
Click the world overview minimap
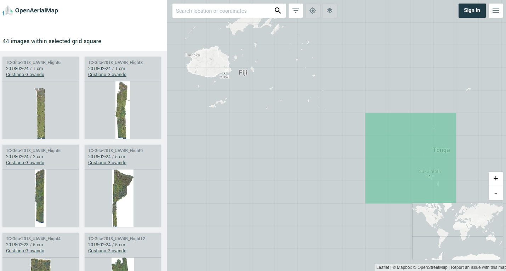click(457, 231)
